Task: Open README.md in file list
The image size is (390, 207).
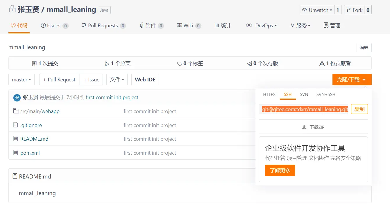Action: pyautogui.click(x=34, y=139)
